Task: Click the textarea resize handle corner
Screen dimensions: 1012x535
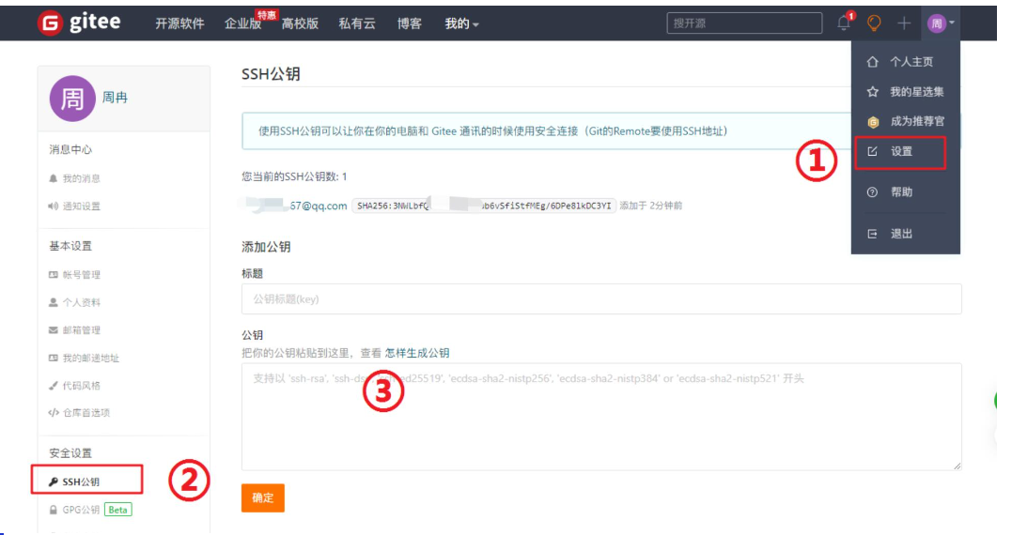Action: 958,466
